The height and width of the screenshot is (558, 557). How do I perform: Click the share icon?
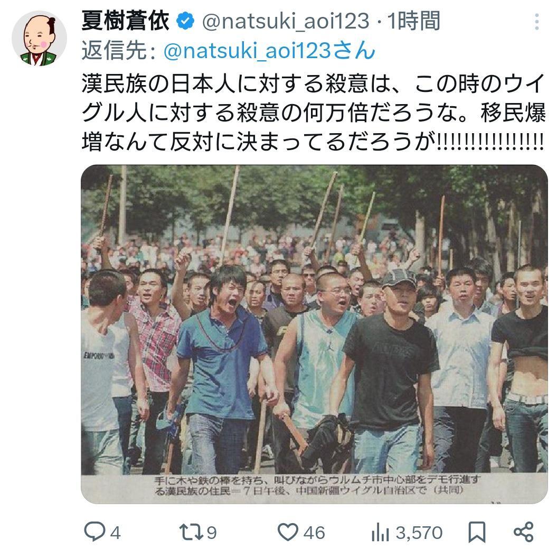[x=524, y=533]
